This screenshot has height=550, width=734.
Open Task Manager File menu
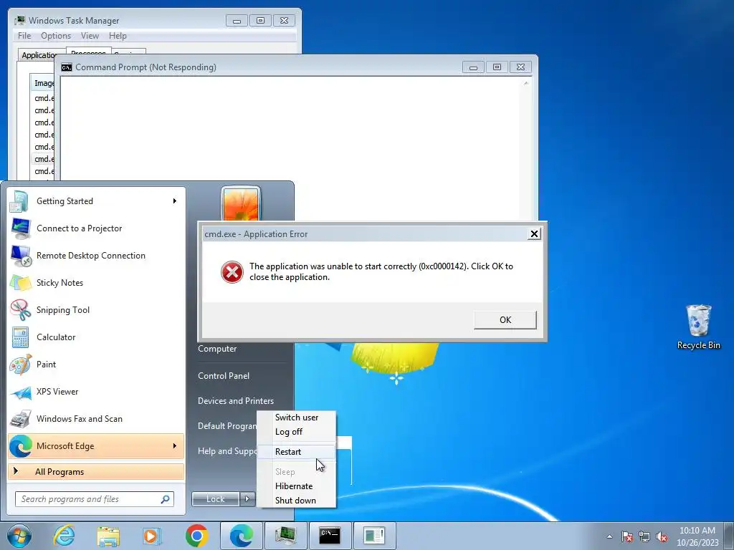pos(24,36)
